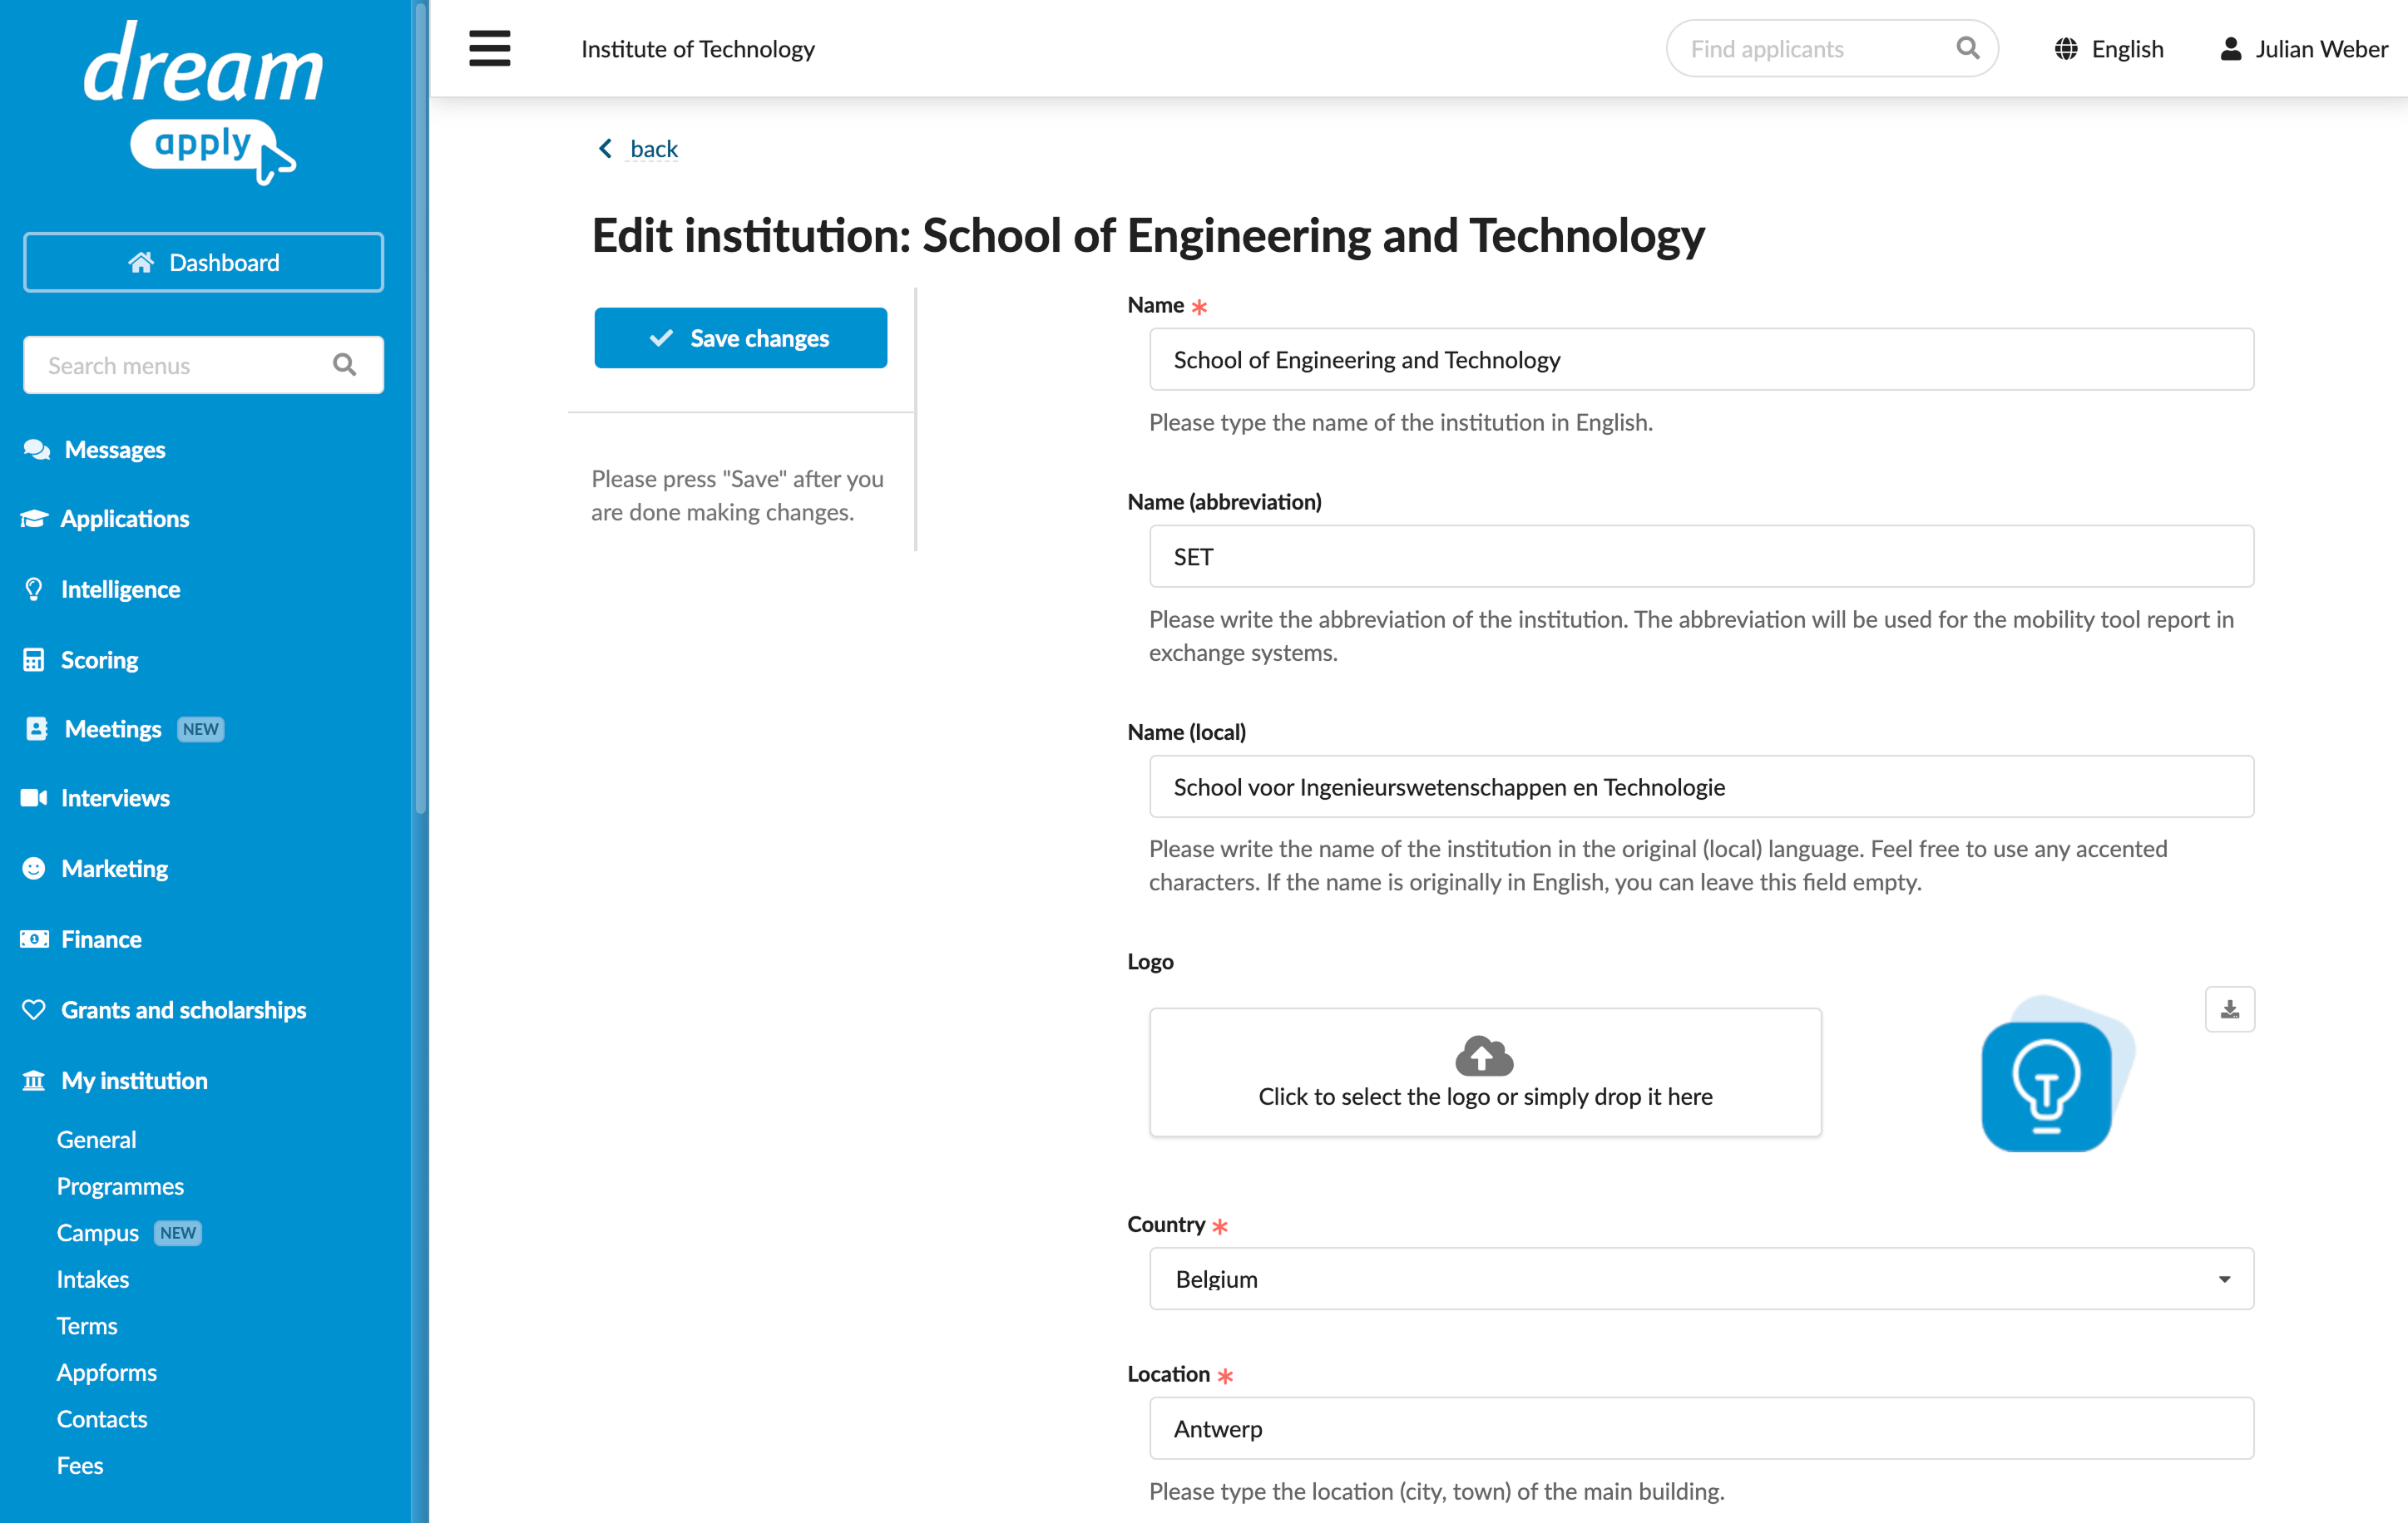Click the NEW badge beside Campus
The height and width of the screenshot is (1523, 2408).
pos(177,1232)
